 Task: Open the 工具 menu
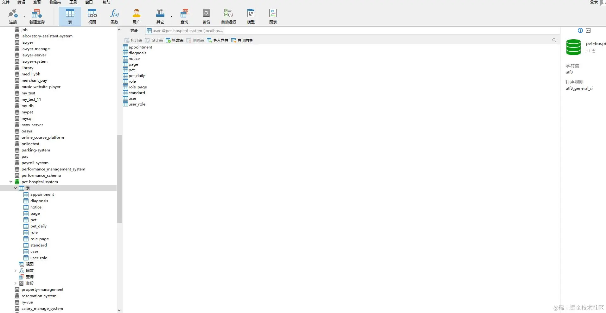tap(73, 2)
